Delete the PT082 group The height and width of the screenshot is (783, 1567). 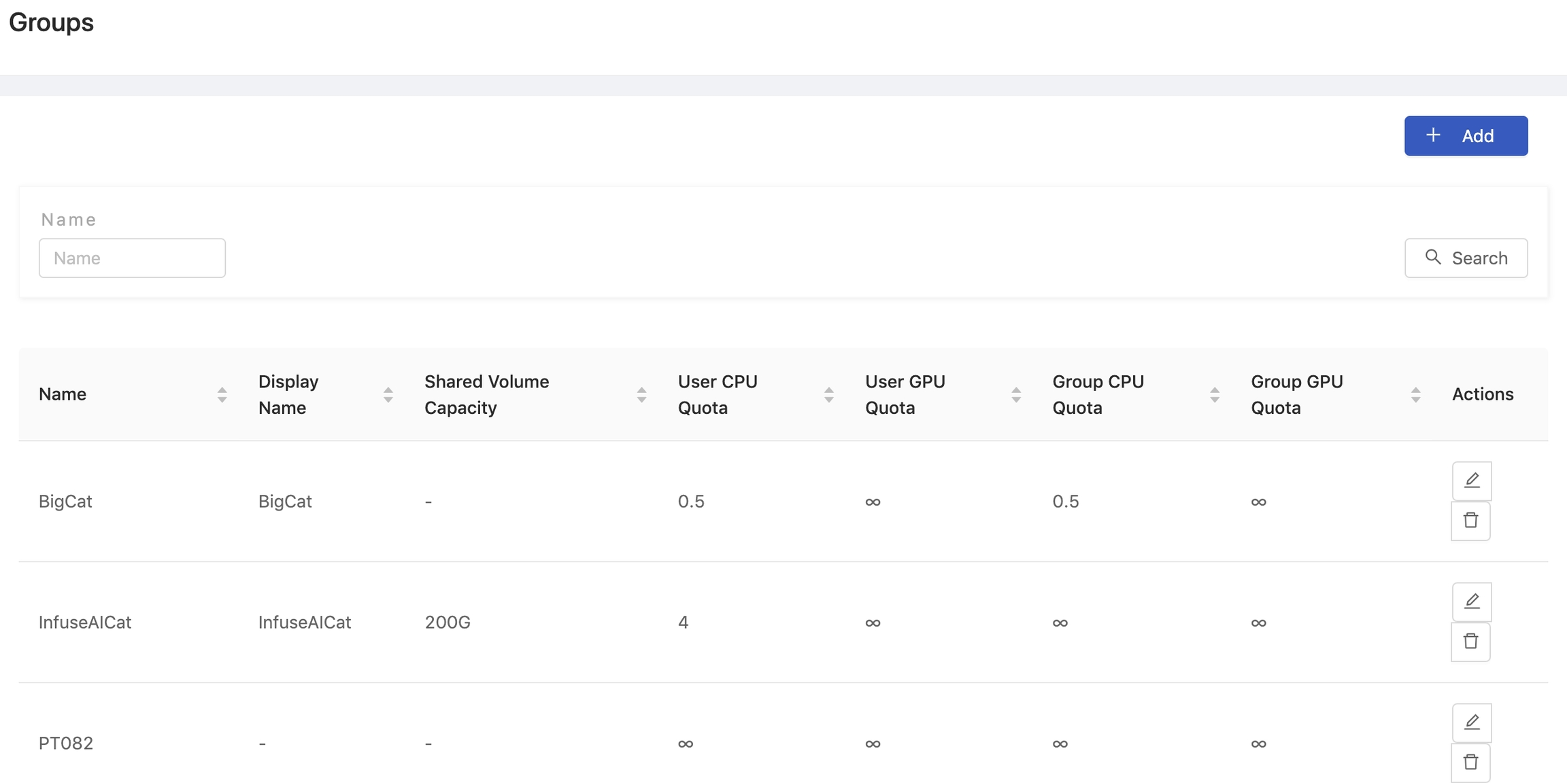[x=1470, y=763]
